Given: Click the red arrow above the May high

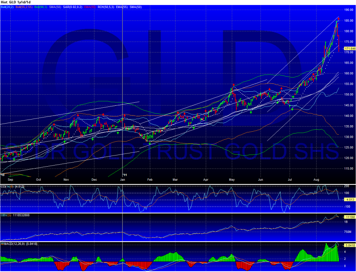Looking at the screenshot, I should click(x=233, y=85).
